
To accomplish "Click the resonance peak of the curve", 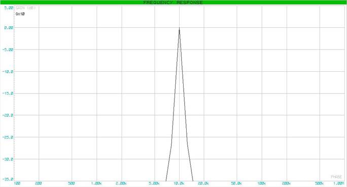I will (179, 28).
